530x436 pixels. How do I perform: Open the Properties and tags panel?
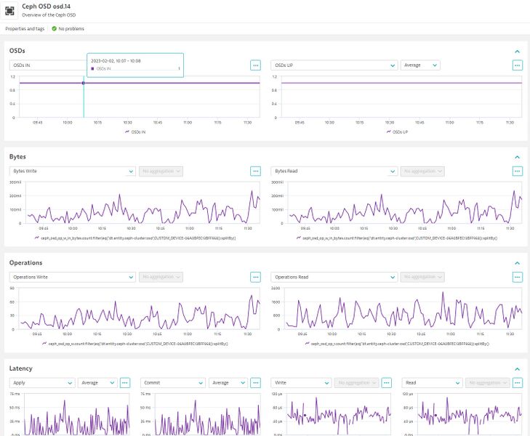click(x=25, y=28)
